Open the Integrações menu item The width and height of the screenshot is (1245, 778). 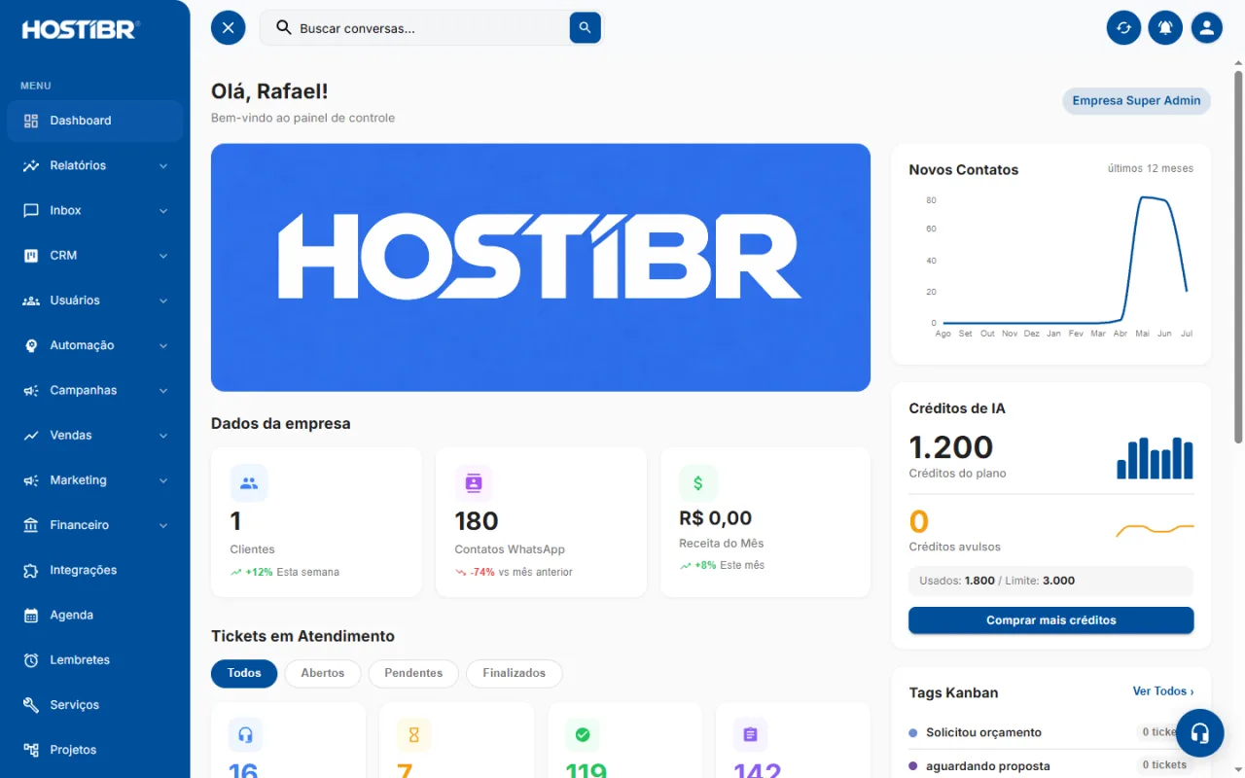(x=94, y=570)
